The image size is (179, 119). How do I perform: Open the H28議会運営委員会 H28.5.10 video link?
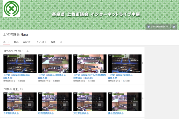52,77
